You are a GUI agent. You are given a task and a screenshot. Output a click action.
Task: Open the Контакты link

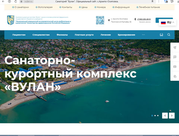pyautogui.click(x=66, y=7)
